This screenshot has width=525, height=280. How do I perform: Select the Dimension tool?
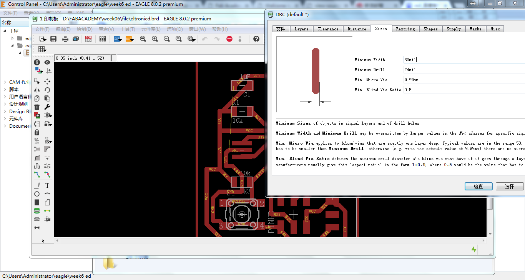point(37,228)
